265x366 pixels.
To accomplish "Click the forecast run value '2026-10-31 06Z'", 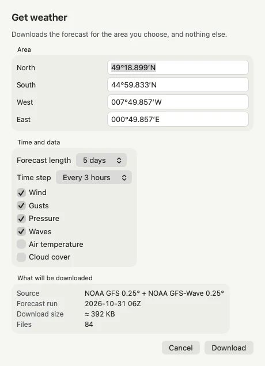I will pos(113,304).
